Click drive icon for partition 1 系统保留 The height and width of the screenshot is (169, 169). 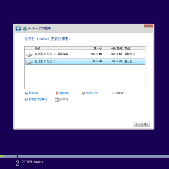(x=29, y=55)
